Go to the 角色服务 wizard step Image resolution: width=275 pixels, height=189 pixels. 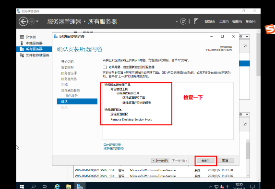tap(71, 96)
